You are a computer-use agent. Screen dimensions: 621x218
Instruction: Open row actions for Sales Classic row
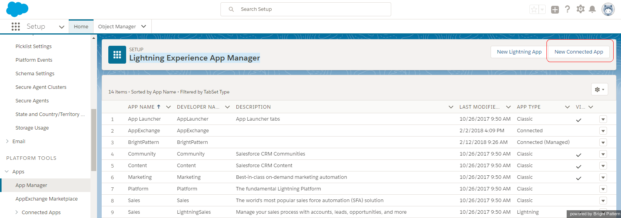coord(603,201)
